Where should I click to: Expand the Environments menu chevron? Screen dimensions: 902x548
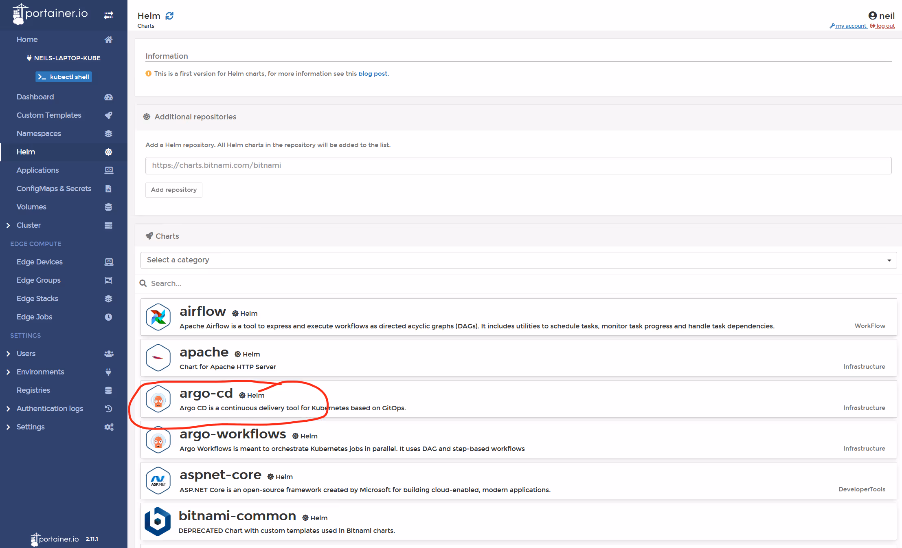pos(8,372)
